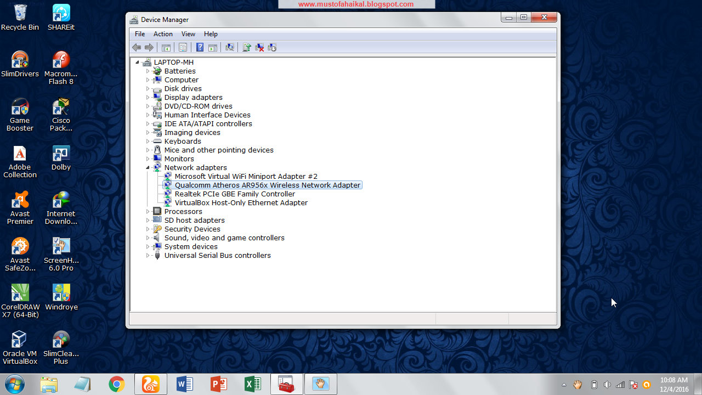
Task: Click the Uninstall device toolbar icon
Action: point(259,47)
